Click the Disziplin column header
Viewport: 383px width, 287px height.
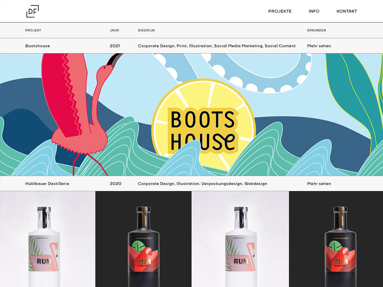(146, 30)
